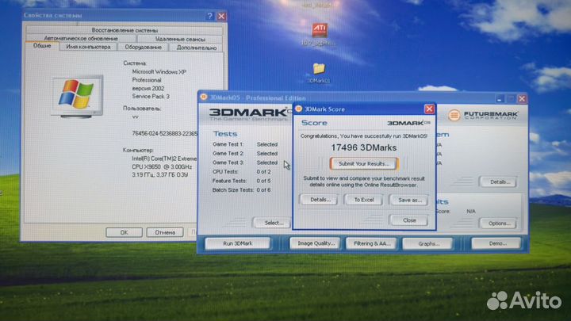Click Submit Your Results button
The height and width of the screenshot is (321, 571).
[x=364, y=164]
